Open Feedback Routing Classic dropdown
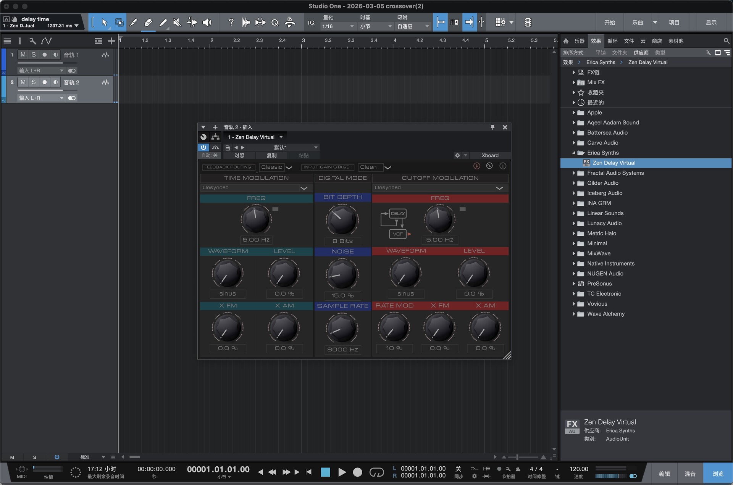This screenshot has width=733, height=485. click(x=276, y=167)
